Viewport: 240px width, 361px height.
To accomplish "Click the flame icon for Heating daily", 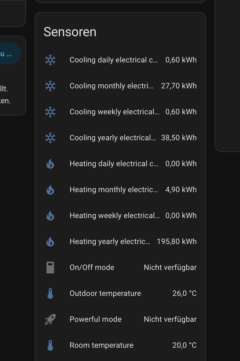I will 50,164.
